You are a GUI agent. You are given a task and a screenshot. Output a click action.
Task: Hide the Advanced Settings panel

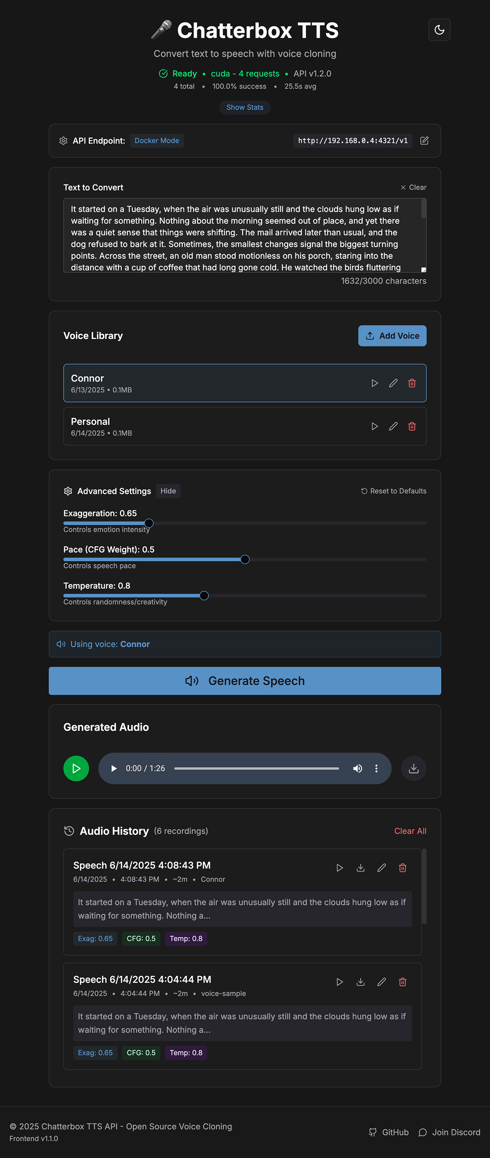[x=168, y=491]
